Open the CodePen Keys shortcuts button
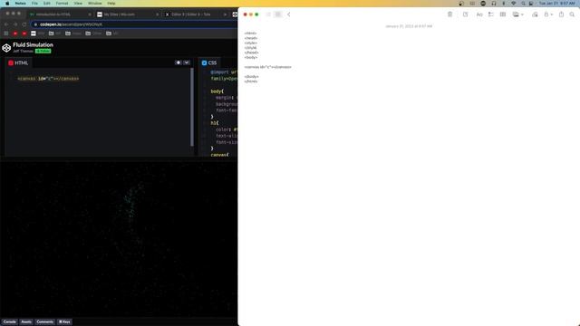The height and width of the screenshot is (326, 580). point(64,322)
